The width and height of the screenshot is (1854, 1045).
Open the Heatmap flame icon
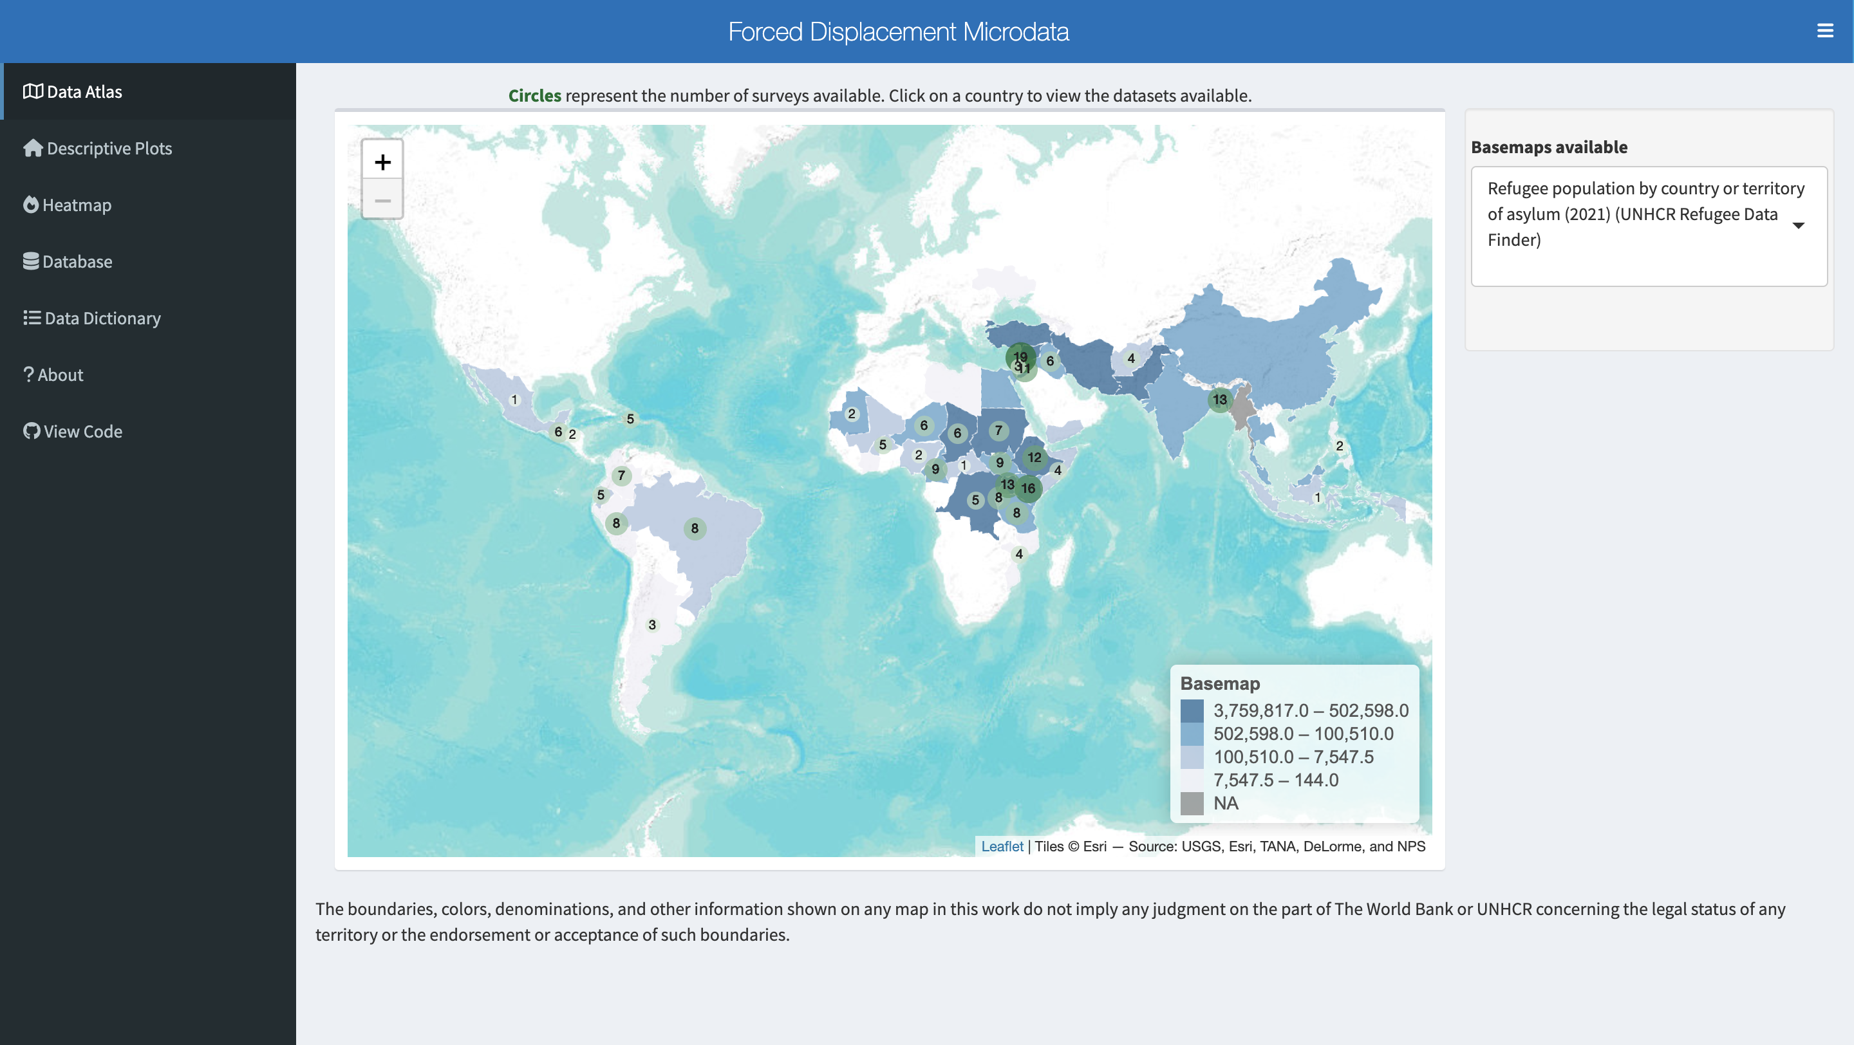[31, 204]
